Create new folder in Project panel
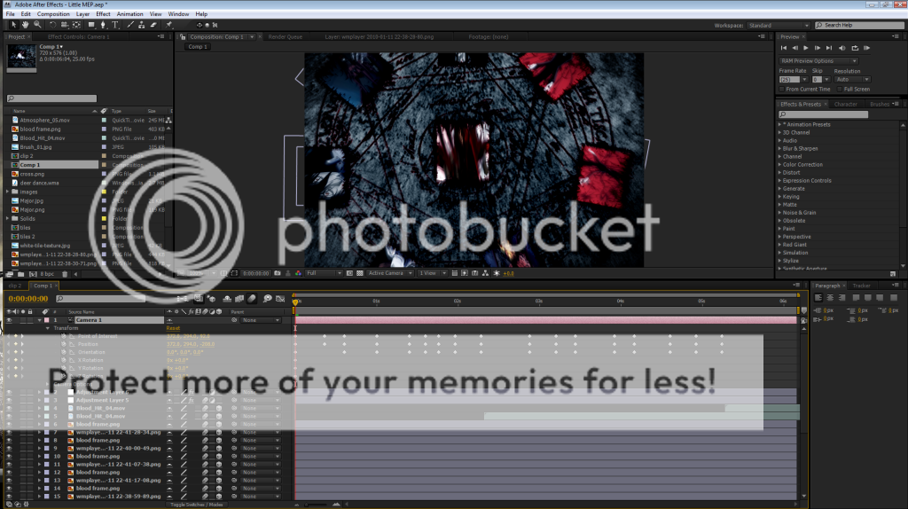Viewport: 908px width, 509px height. pyautogui.click(x=21, y=274)
